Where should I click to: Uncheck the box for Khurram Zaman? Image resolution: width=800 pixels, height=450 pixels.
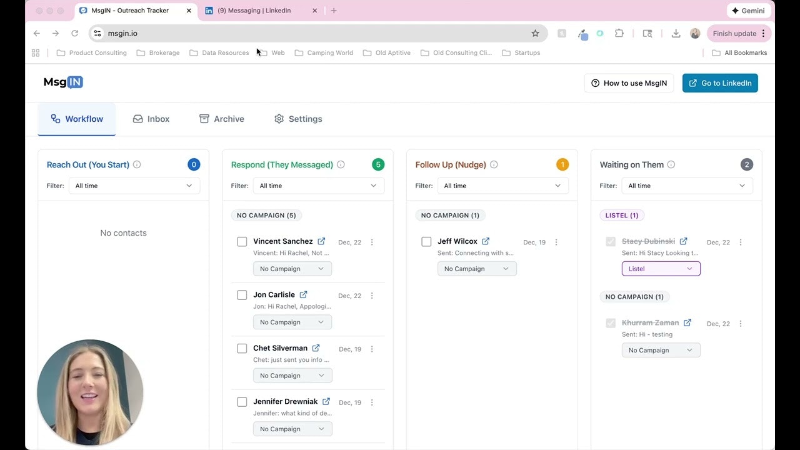point(611,323)
